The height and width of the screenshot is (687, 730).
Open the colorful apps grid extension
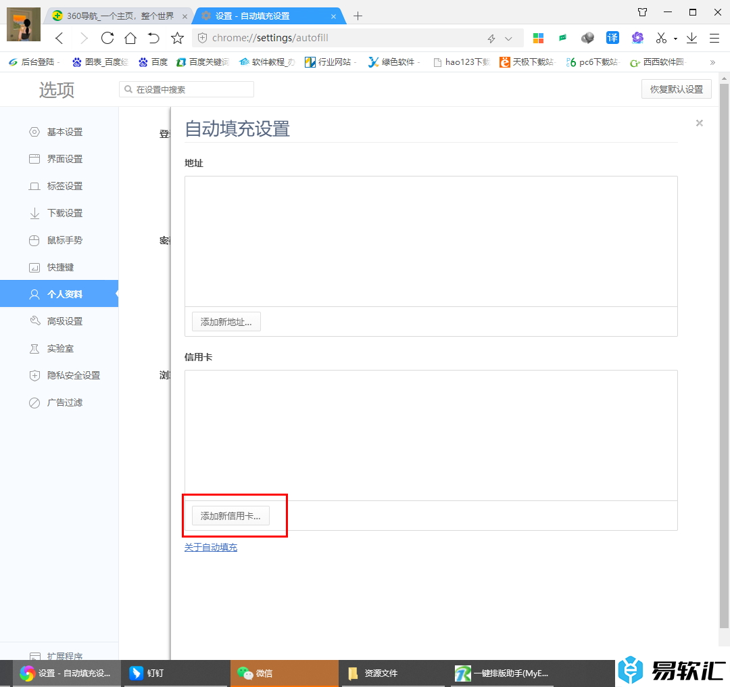pos(539,38)
